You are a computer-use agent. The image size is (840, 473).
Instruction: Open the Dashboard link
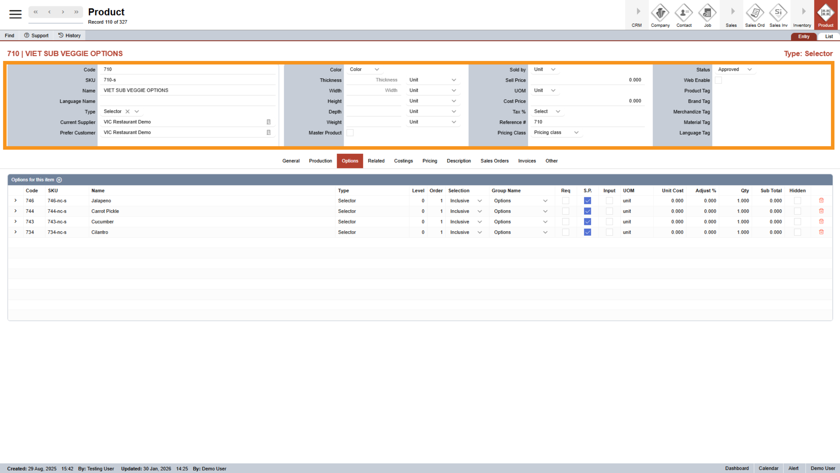pyautogui.click(x=737, y=468)
